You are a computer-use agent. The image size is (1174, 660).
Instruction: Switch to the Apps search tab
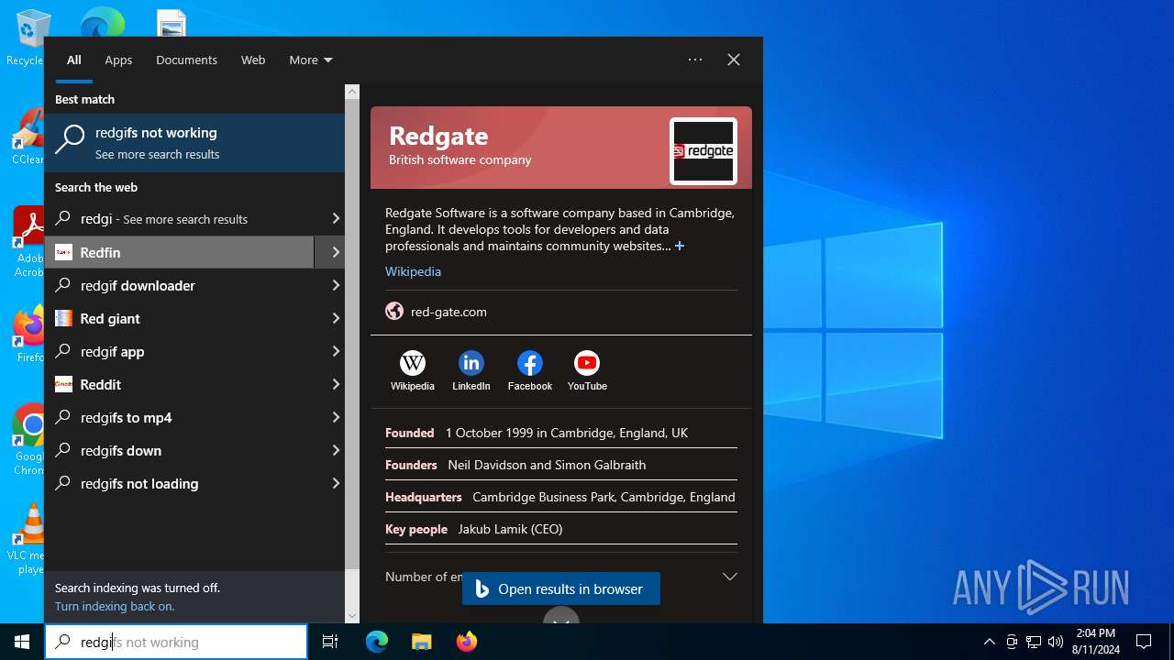[118, 60]
